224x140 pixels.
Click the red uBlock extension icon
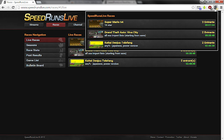tap(210, 7)
